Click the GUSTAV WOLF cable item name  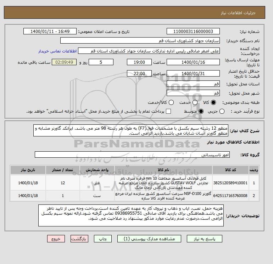[x=163, y=183]
